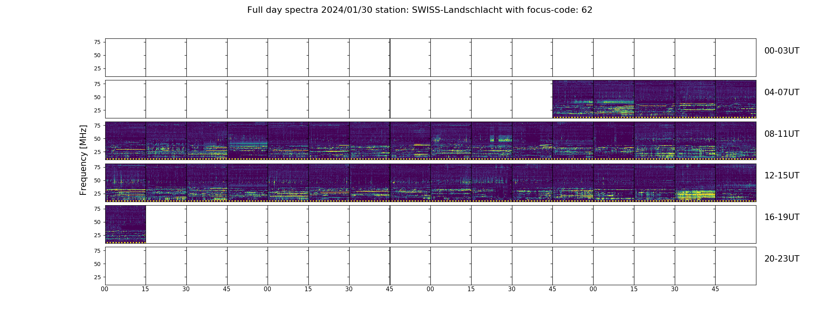Select the '16-19UT' row label
This screenshot has height=320, width=840.
[x=782, y=217]
